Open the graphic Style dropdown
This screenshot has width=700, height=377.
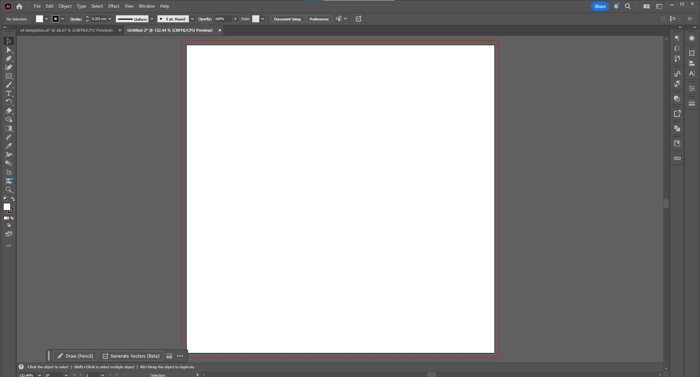click(262, 19)
